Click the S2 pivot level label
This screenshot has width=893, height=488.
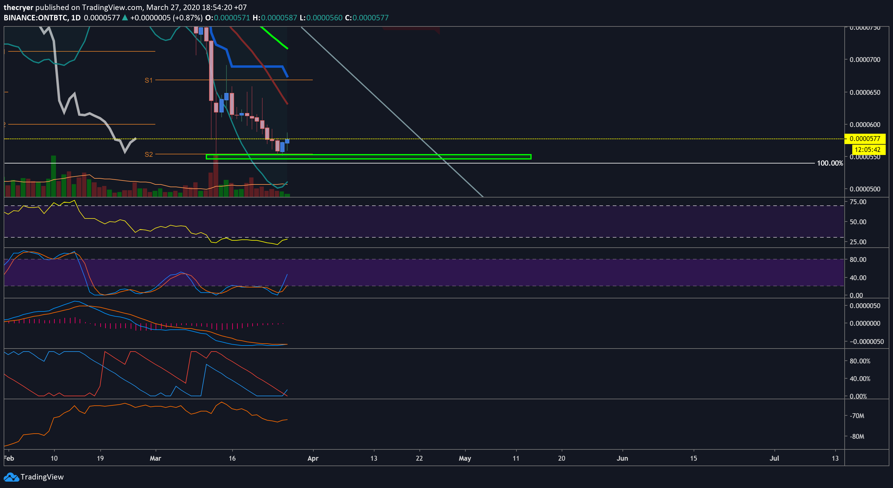click(149, 154)
